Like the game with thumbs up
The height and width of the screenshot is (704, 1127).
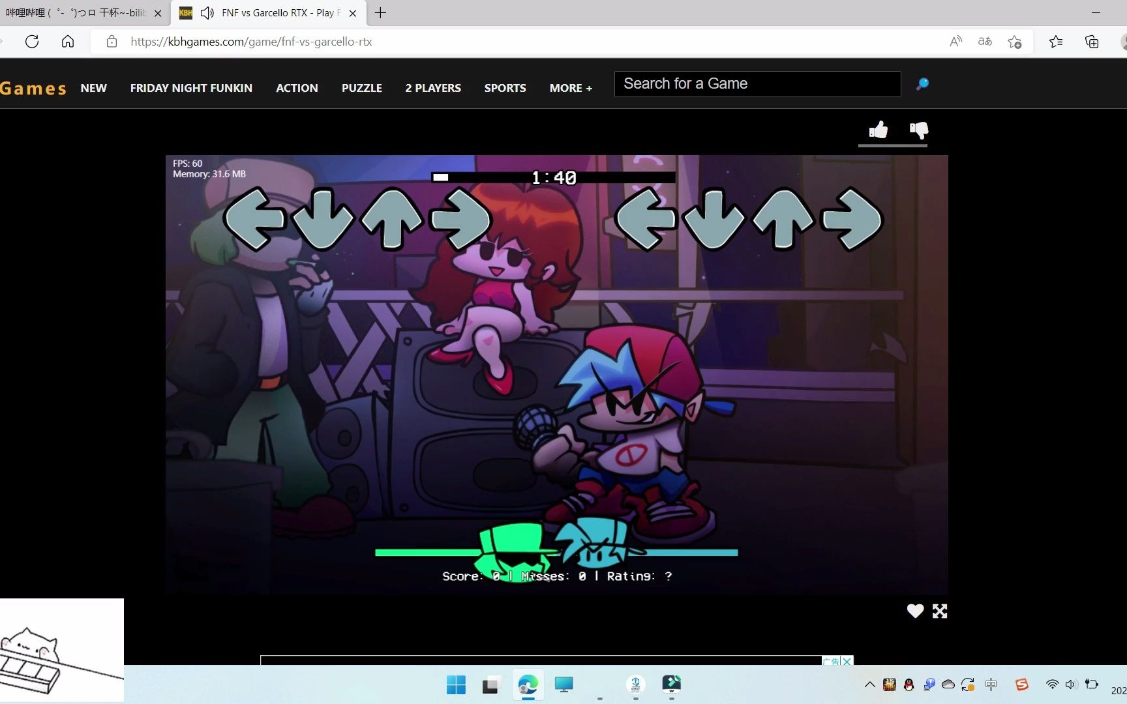(x=879, y=130)
